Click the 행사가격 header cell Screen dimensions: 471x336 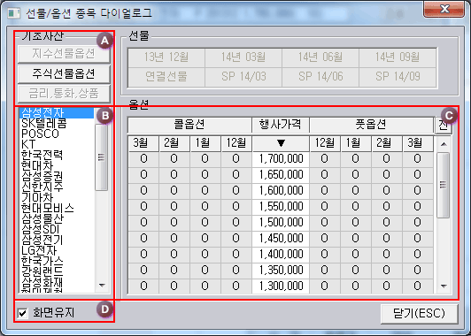pos(281,125)
